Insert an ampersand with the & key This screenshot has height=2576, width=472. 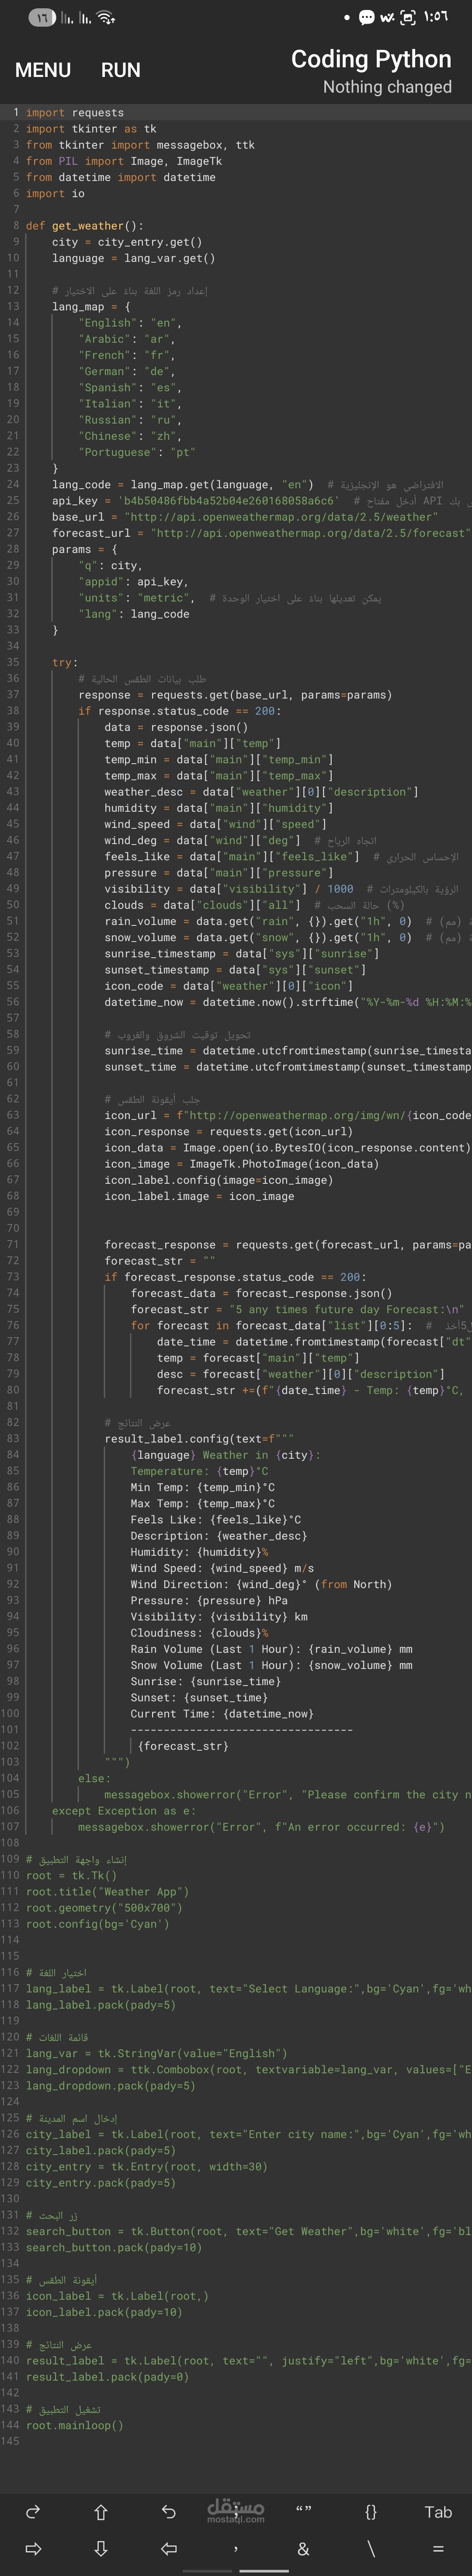[x=303, y=2548]
